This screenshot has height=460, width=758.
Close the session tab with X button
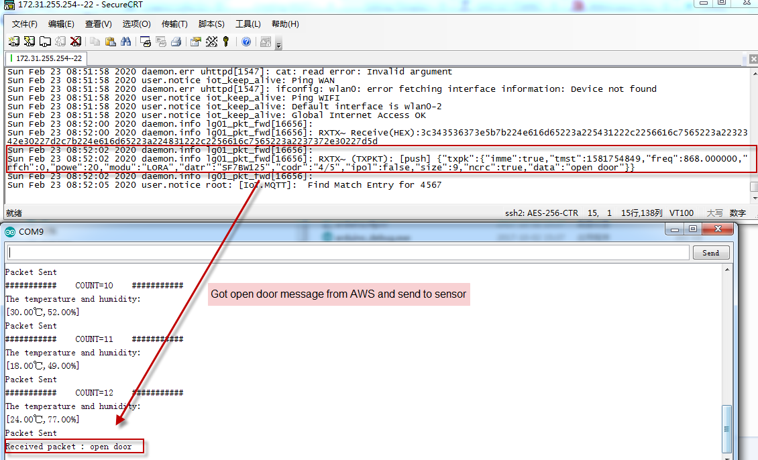pos(753,59)
